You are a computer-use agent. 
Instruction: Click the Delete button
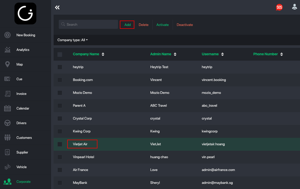click(x=144, y=25)
